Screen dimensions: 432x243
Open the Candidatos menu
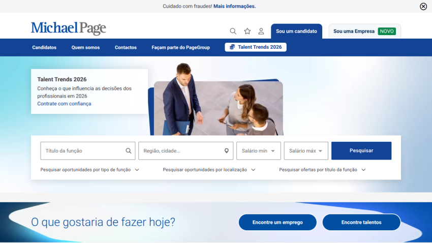pyautogui.click(x=44, y=47)
